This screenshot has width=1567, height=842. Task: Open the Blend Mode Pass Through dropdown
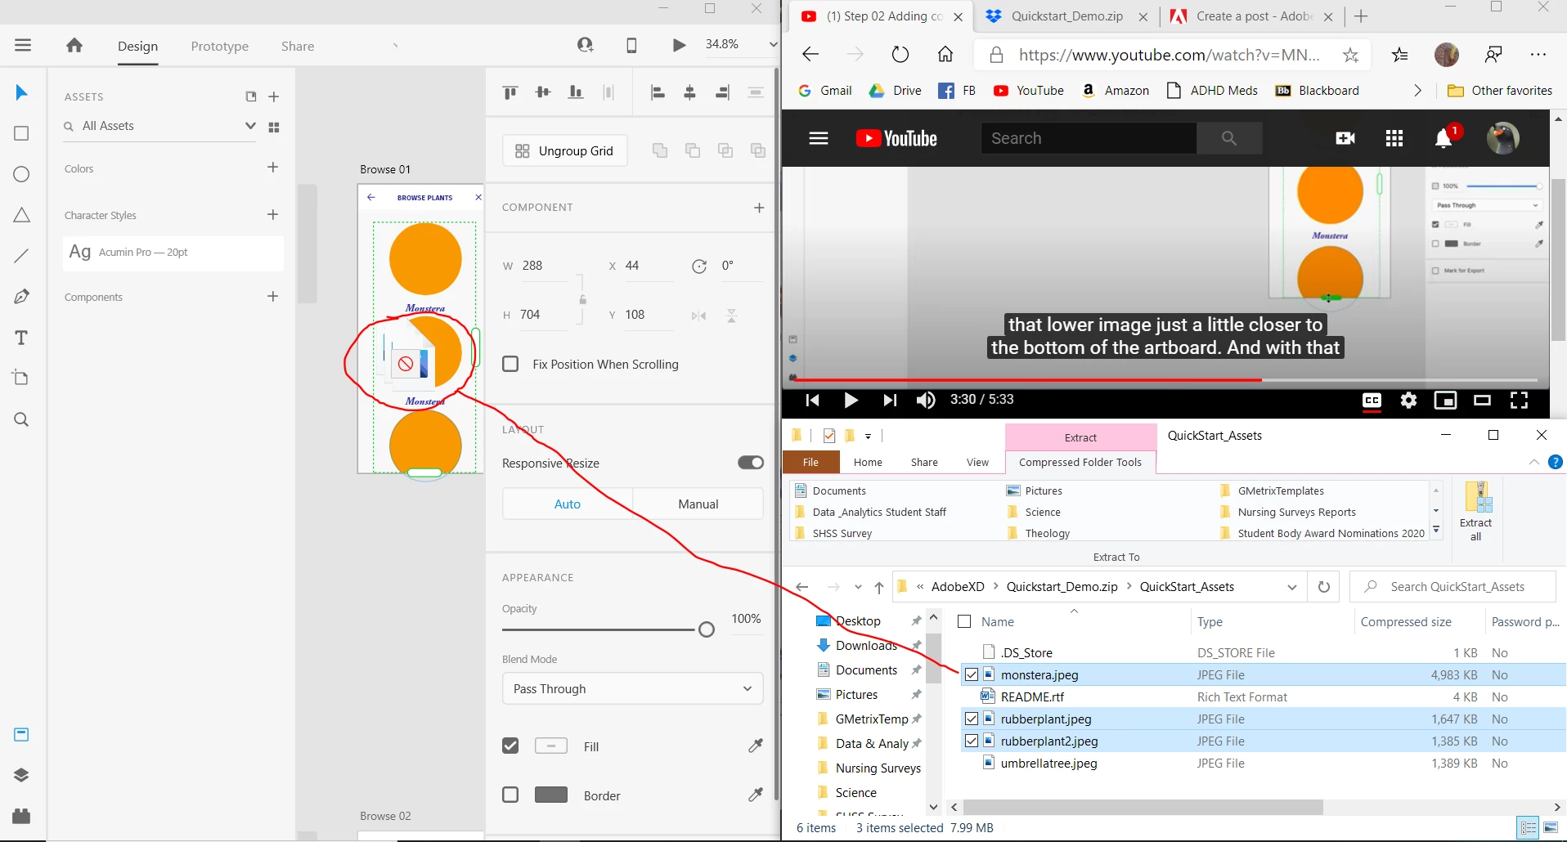[632, 688]
